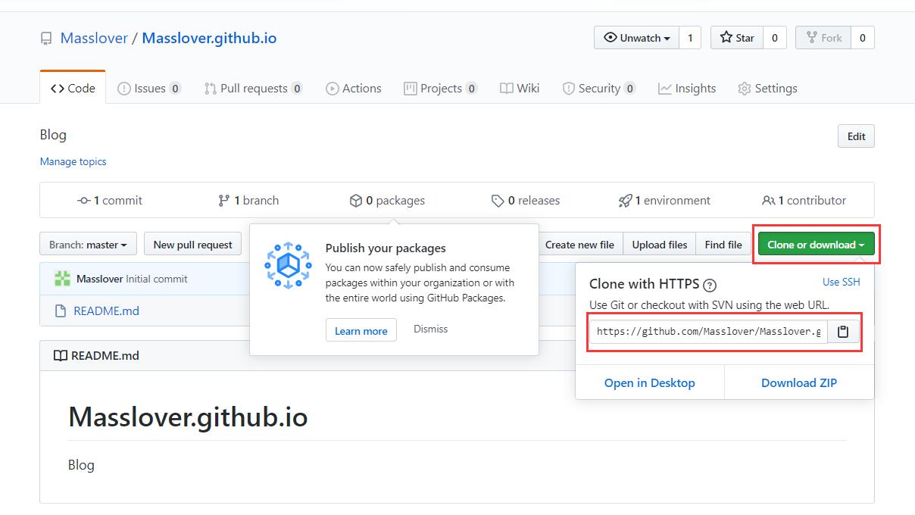Click the file icon next to README.md
Screen dimensions: 915x515
(61, 311)
